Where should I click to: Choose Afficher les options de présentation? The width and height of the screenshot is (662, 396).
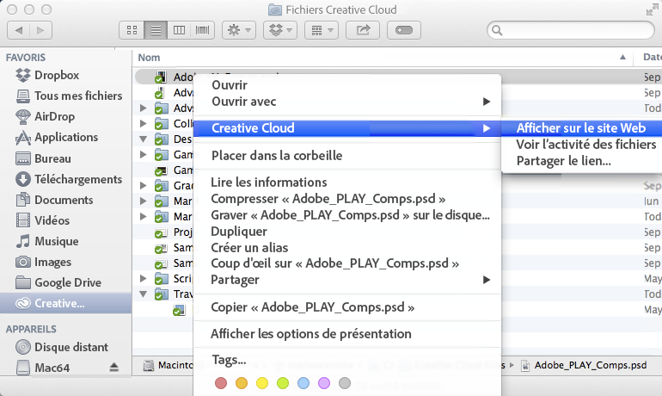pos(347,334)
